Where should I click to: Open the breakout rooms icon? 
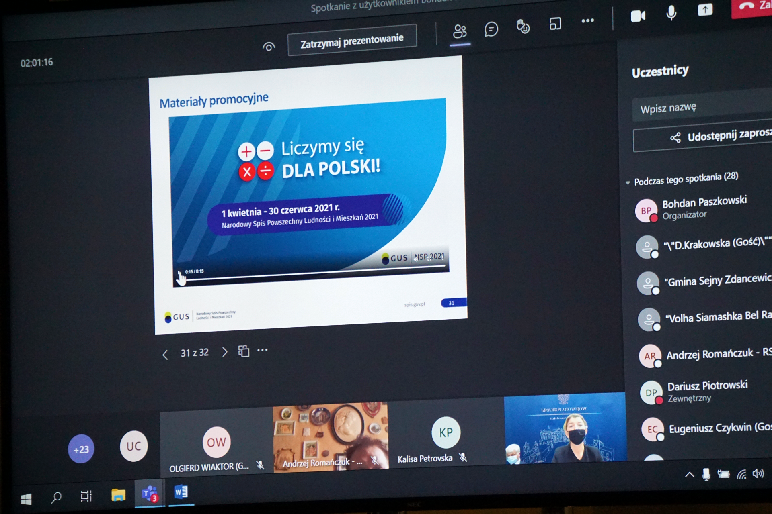click(x=555, y=24)
